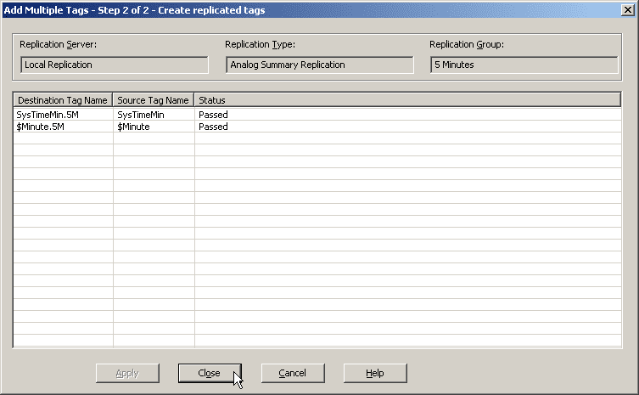This screenshot has width=639, height=395.
Task: Sort by Destination Tag Name column header
Action: [x=63, y=100]
